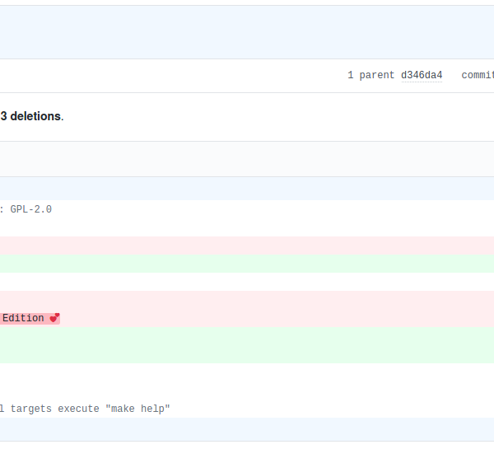Click the "3 deletions" summary text
The image size is (494, 449).
[31, 116]
